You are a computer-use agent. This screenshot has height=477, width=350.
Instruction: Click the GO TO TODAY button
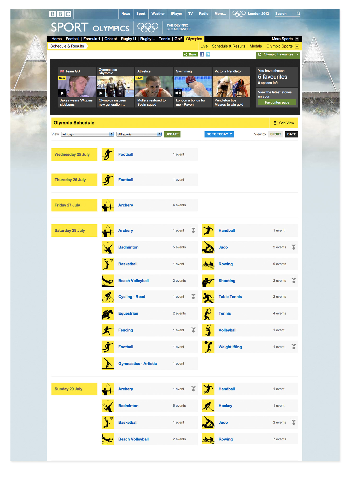pyautogui.click(x=219, y=134)
